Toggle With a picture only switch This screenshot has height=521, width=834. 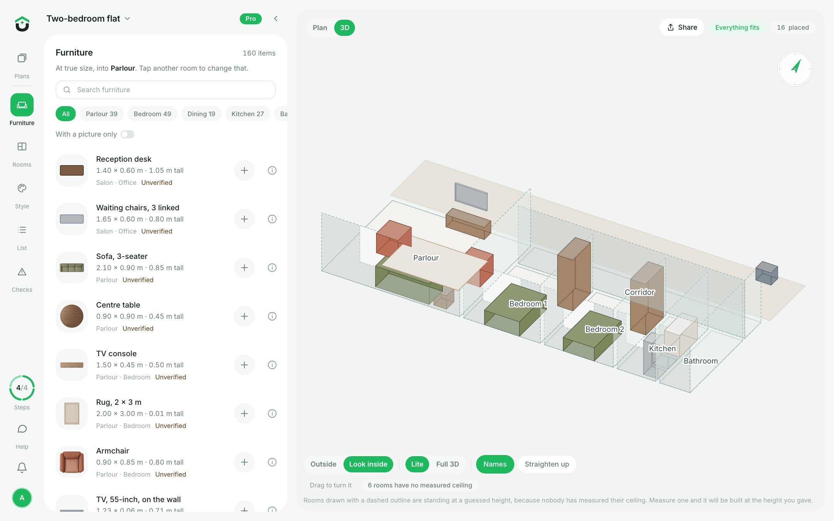(x=127, y=134)
